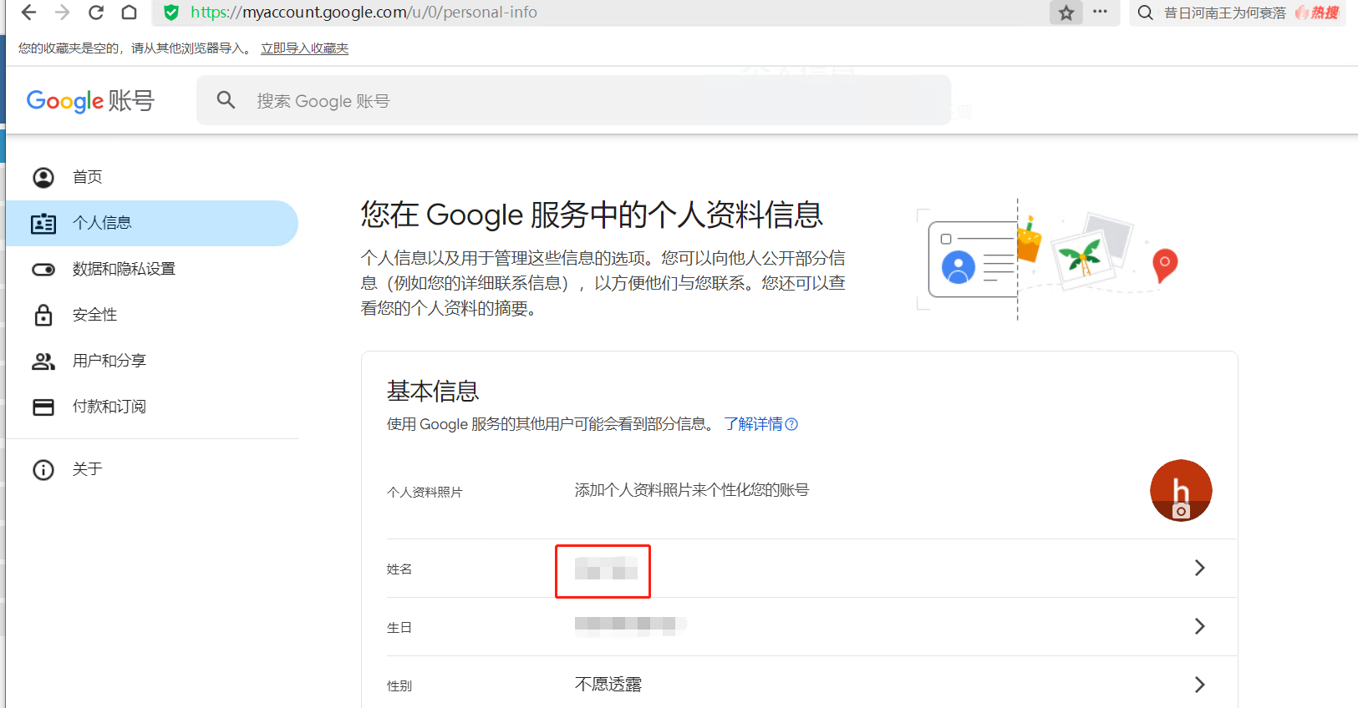Viewport: 1358px width, 708px height.
Task: Go to browser home page icon
Action: 129,13
